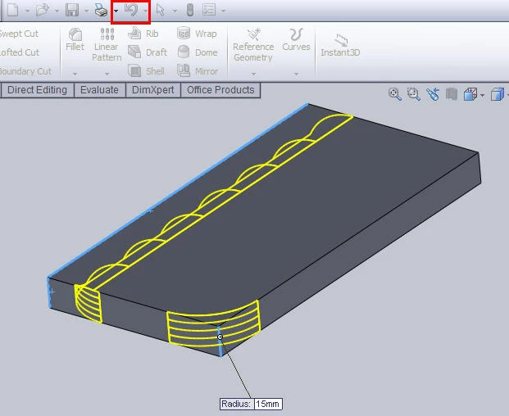Mirror the feature with Mirror tool
The width and height of the screenshot is (509, 416).
(x=198, y=70)
